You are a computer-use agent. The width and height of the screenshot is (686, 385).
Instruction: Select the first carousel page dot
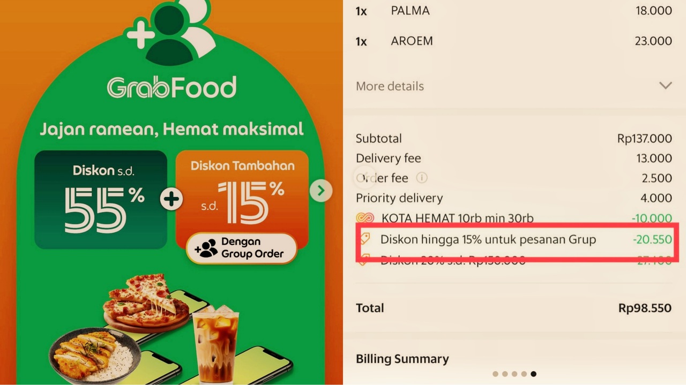coord(495,374)
